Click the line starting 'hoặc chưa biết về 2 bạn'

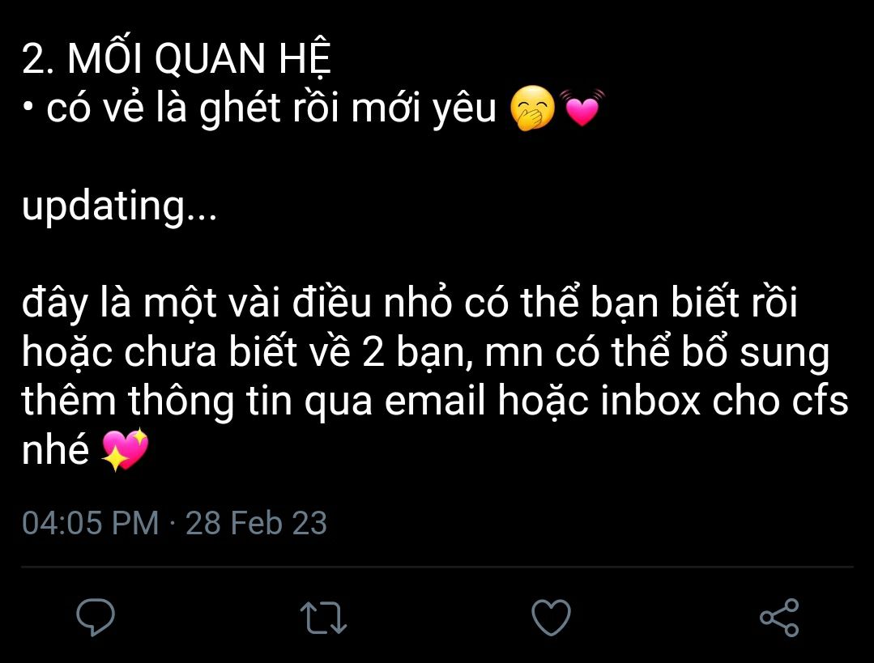426,352
